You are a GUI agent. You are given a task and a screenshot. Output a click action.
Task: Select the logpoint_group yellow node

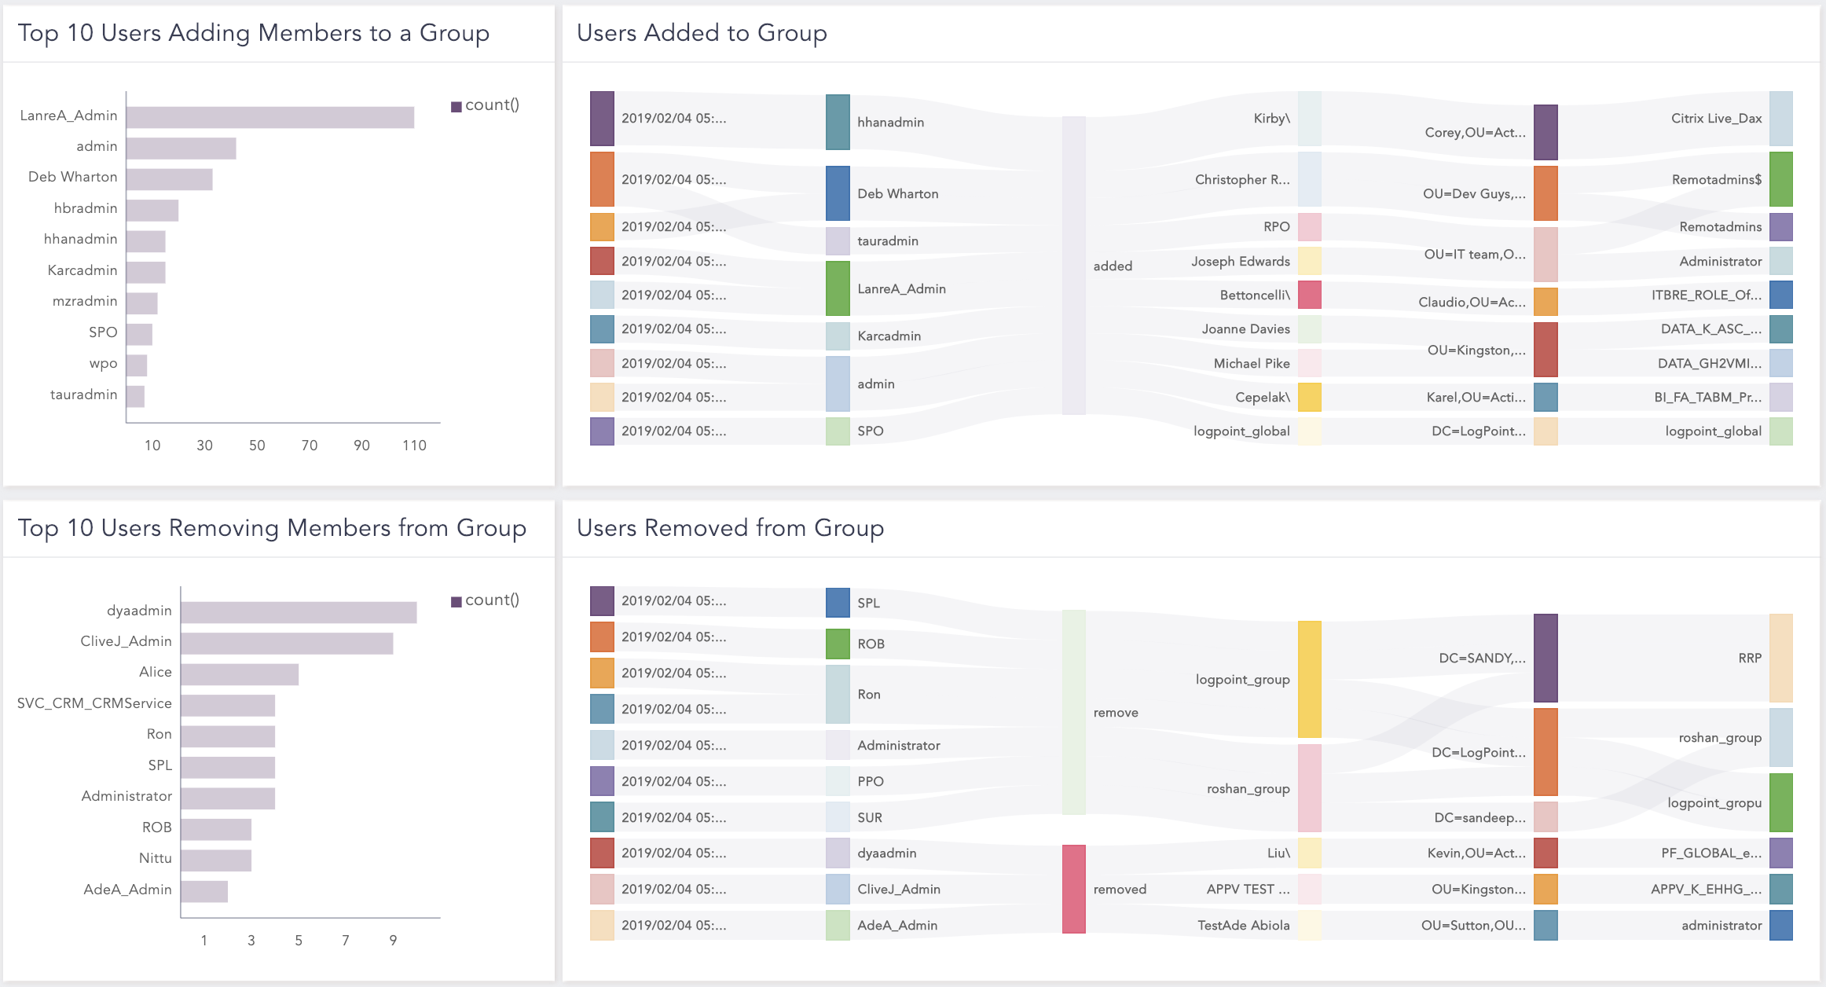pyautogui.click(x=1310, y=679)
